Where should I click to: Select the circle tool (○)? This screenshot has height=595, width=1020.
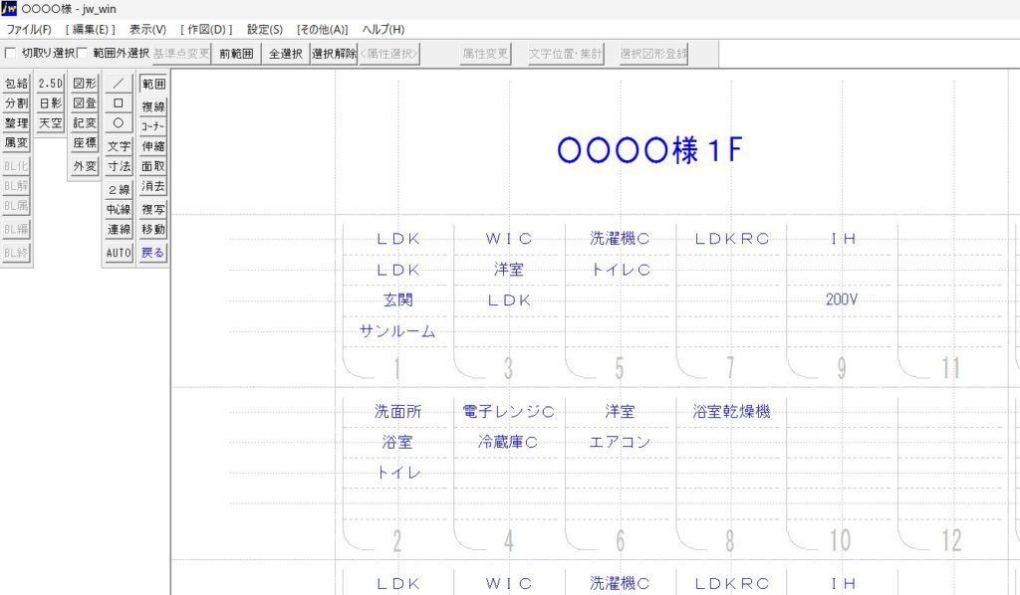[119, 123]
